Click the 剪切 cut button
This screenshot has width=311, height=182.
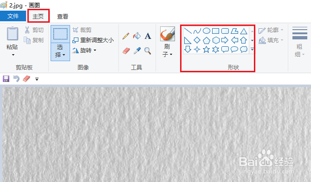click(34, 30)
